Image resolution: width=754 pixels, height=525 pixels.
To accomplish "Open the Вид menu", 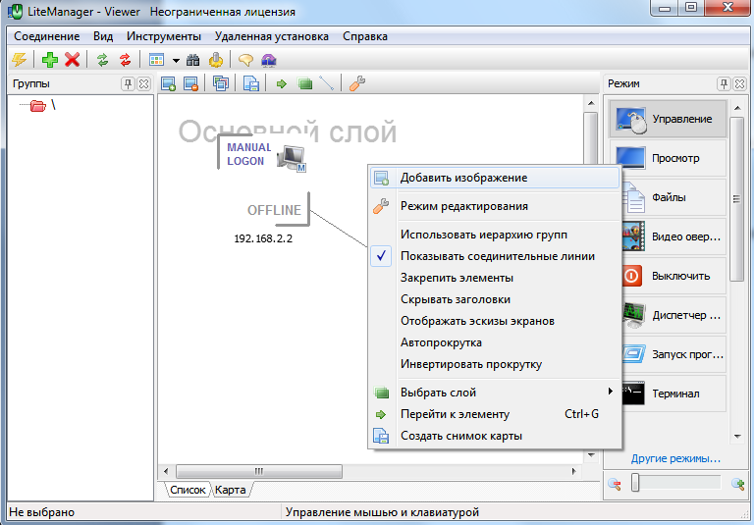I will [103, 36].
